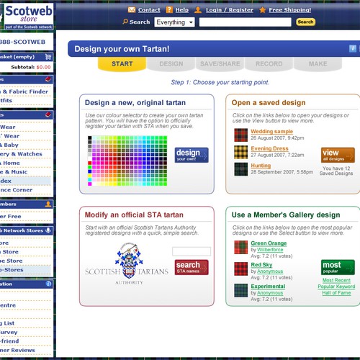The width and height of the screenshot is (360, 360).
Task: Click the Help question mark icon
Action: point(169,10)
